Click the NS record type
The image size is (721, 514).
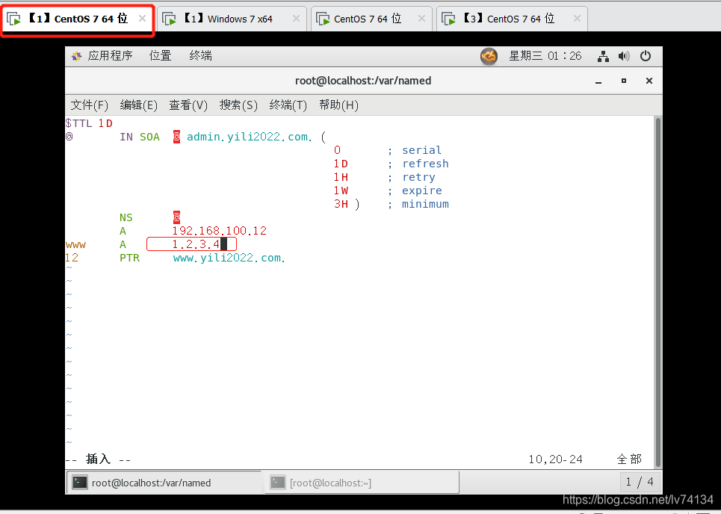[126, 217]
